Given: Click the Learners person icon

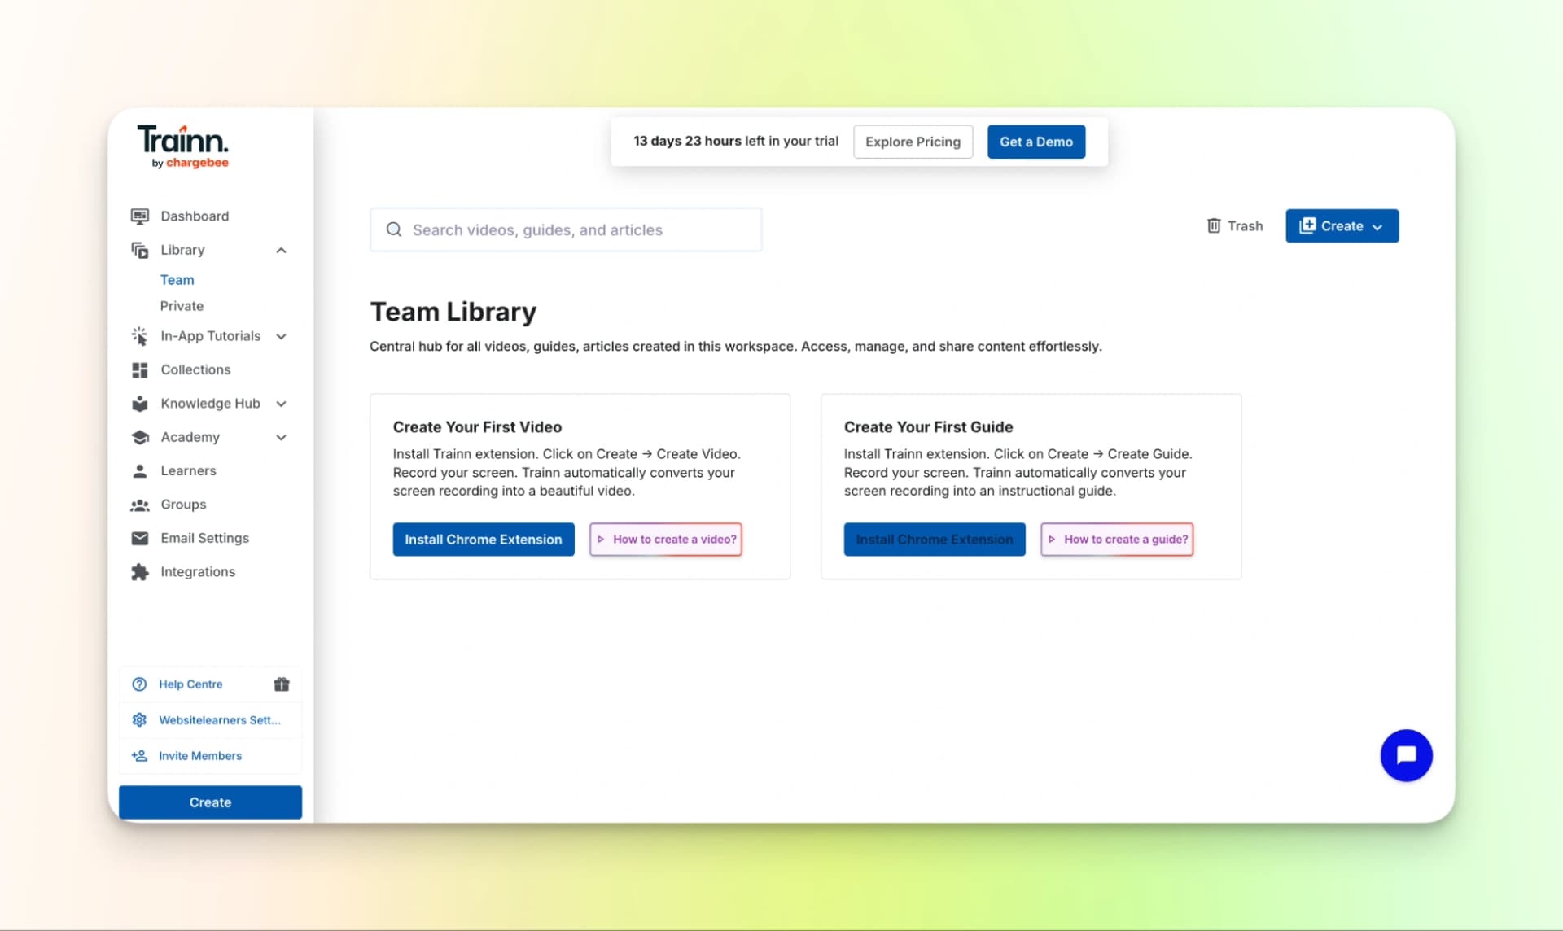Looking at the screenshot, I should click(140, 470).
